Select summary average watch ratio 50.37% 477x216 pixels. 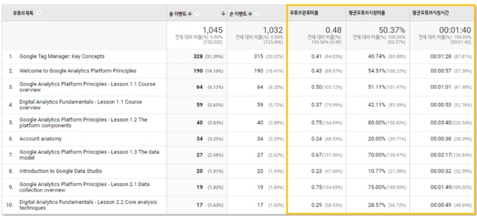[x=392, y=30]
